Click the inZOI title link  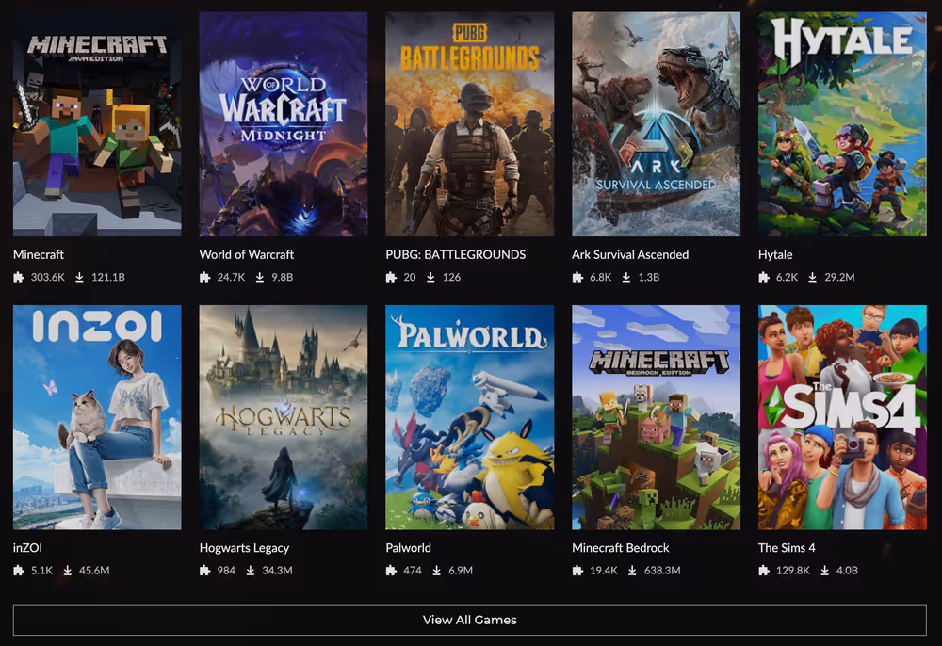27,547
